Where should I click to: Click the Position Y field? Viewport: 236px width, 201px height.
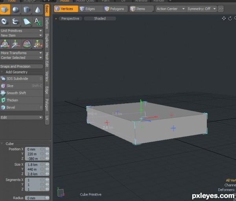35,154
